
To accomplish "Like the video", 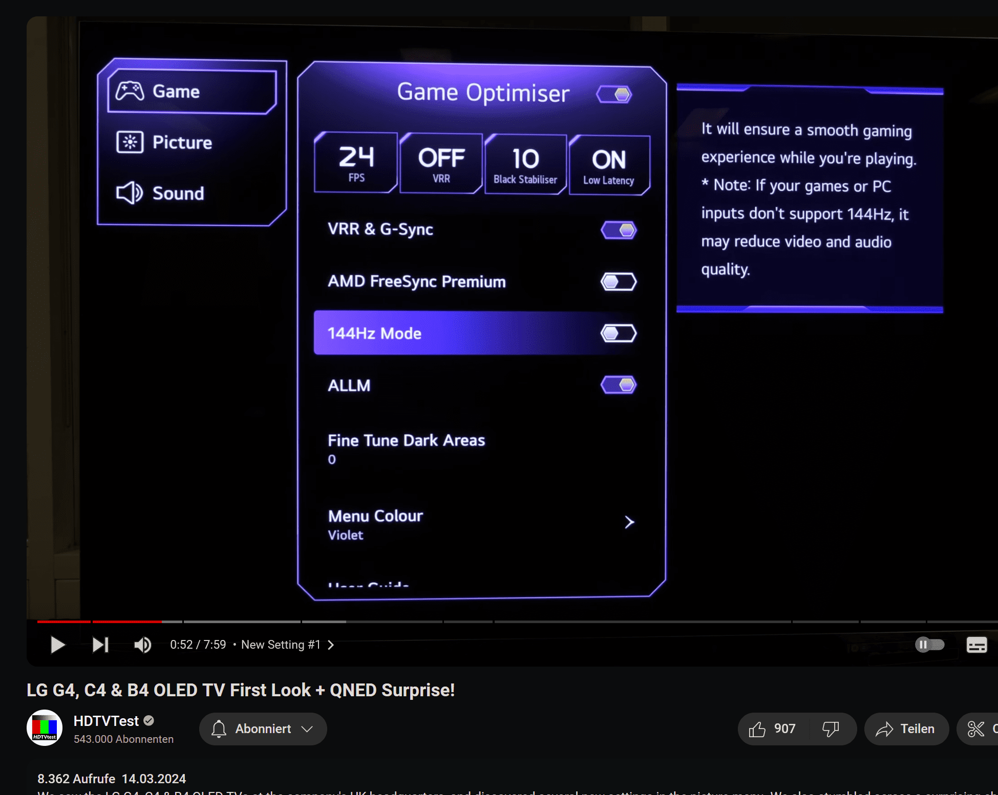I will click(773, 729).
